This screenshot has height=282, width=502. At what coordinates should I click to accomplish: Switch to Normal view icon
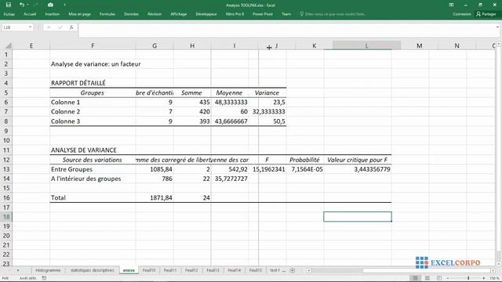[x=415, y=278]
